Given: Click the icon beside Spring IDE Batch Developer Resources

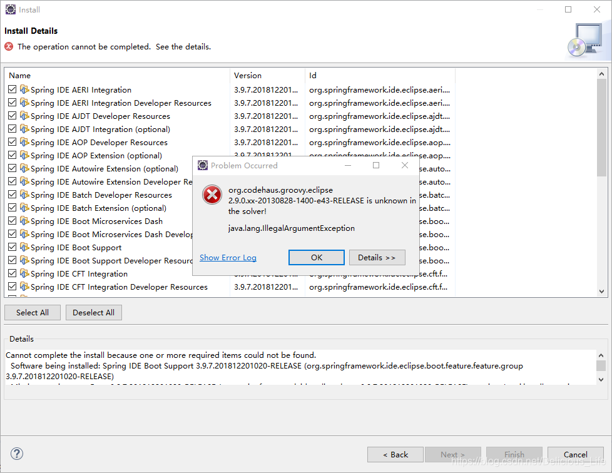Looking at the screenshot, I should 24,195.
